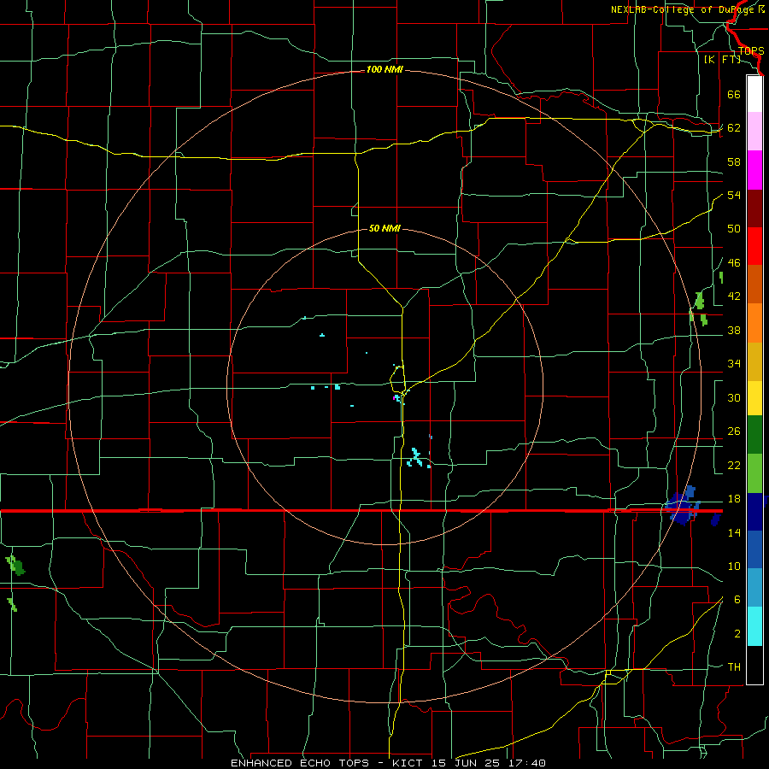This screenshot has height=769, width=769.
Task: Select the dark green swatch between 30 and 26
Action: 754,435
